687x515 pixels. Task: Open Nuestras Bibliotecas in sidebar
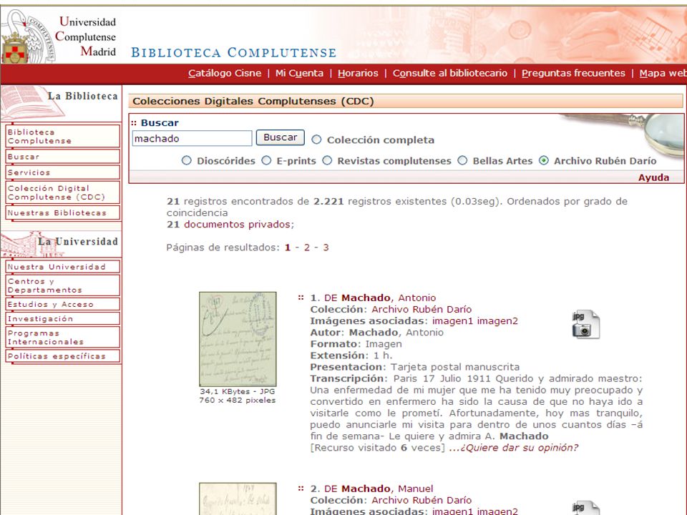(63, 212)
